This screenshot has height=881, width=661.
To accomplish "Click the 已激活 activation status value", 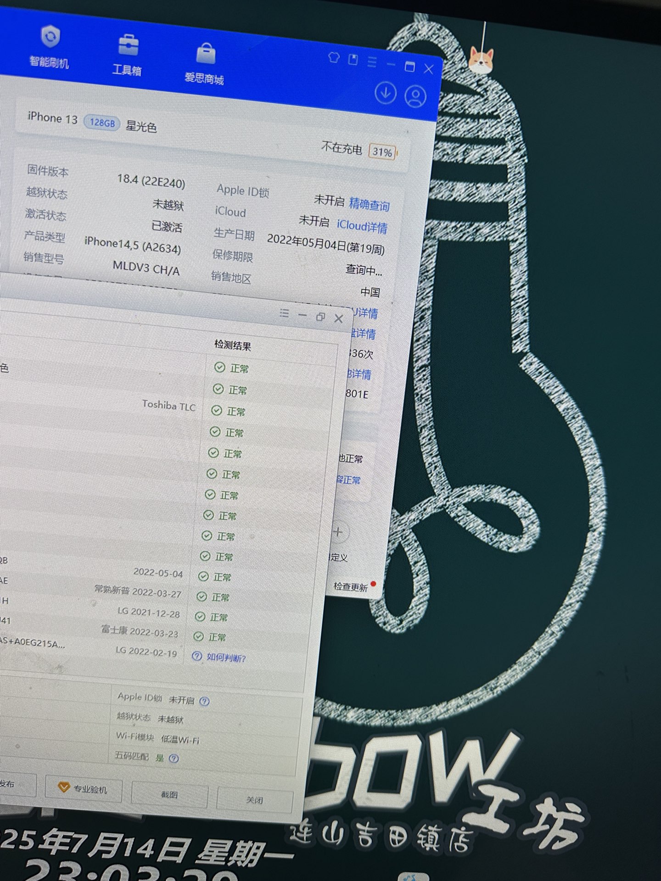I will [x=167, y=226].
